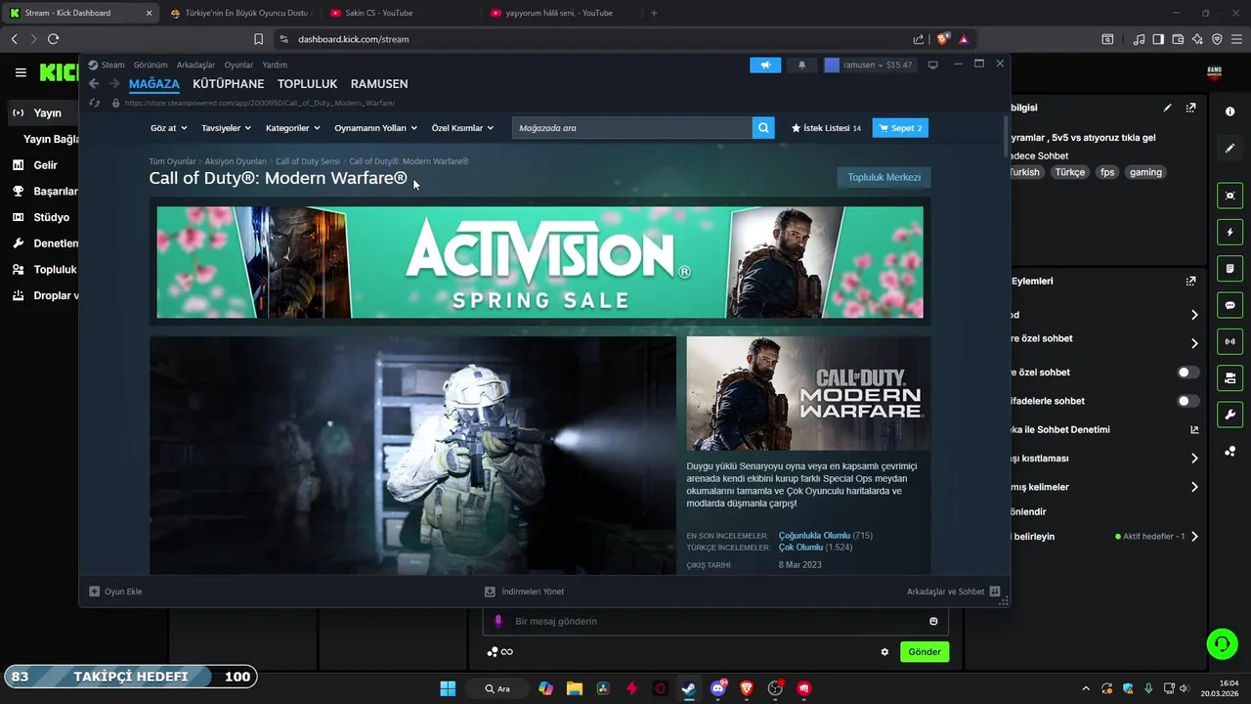The width and height of the screenshot is (1251, 704).
Task: Open emoji picker in Kick chat box
Action: pos(933,621)
